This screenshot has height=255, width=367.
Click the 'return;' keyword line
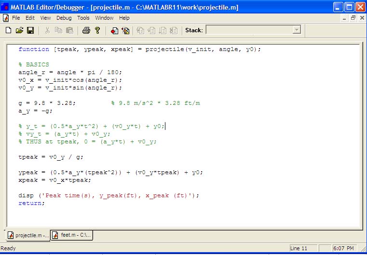coord(32,203)
